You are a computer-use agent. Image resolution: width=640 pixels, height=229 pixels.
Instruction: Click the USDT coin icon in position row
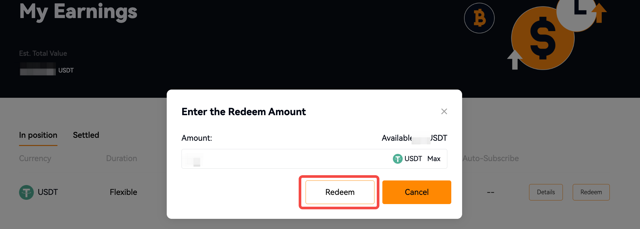pos(26,192)
